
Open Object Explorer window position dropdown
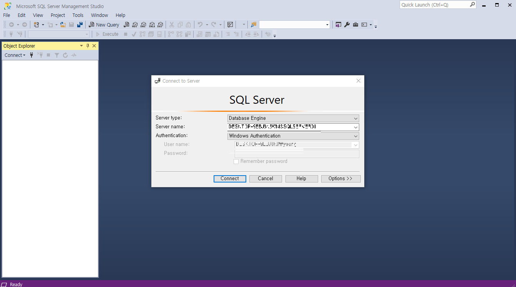[81, 46]
